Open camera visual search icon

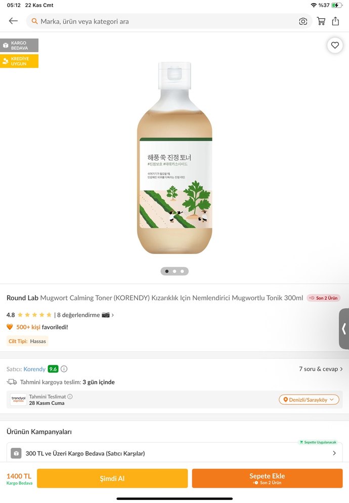[303, 21]
